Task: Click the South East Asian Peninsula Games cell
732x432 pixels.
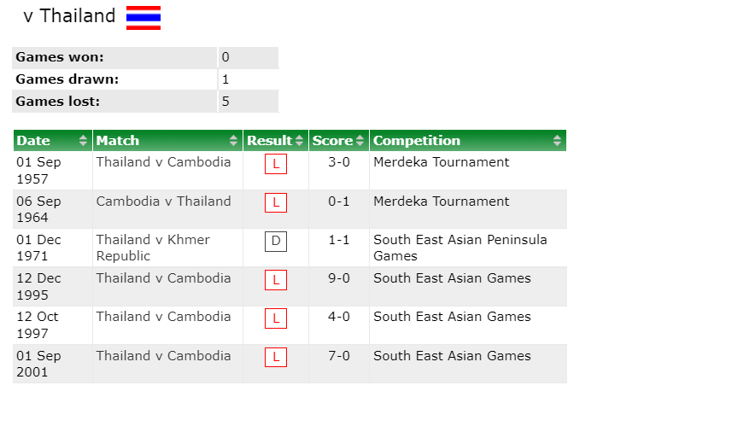Action: (468, 248)
